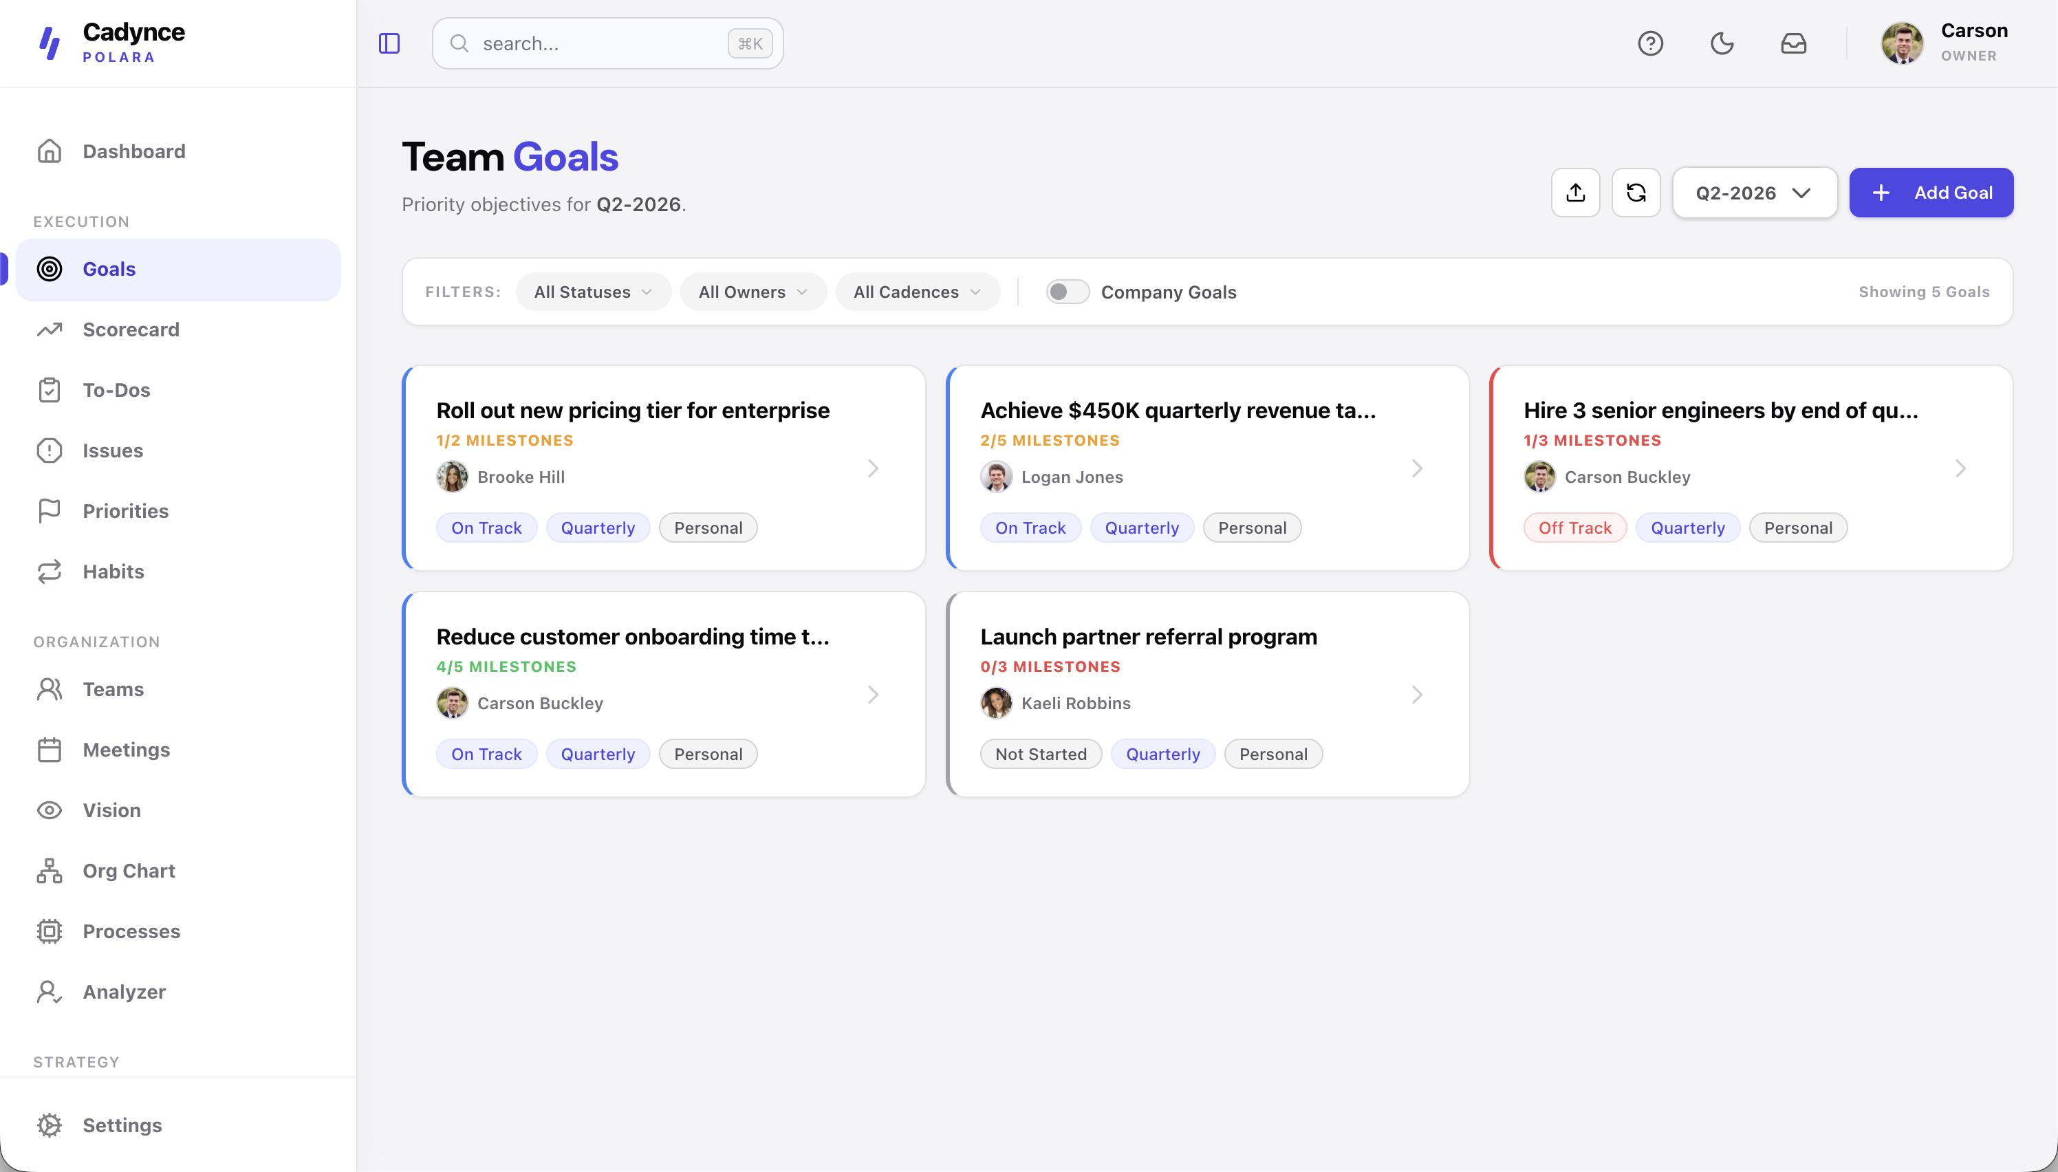The image size is (2058, 1172).
Task: Switch to dark mode moon icon
Action: pos(1722,43)
